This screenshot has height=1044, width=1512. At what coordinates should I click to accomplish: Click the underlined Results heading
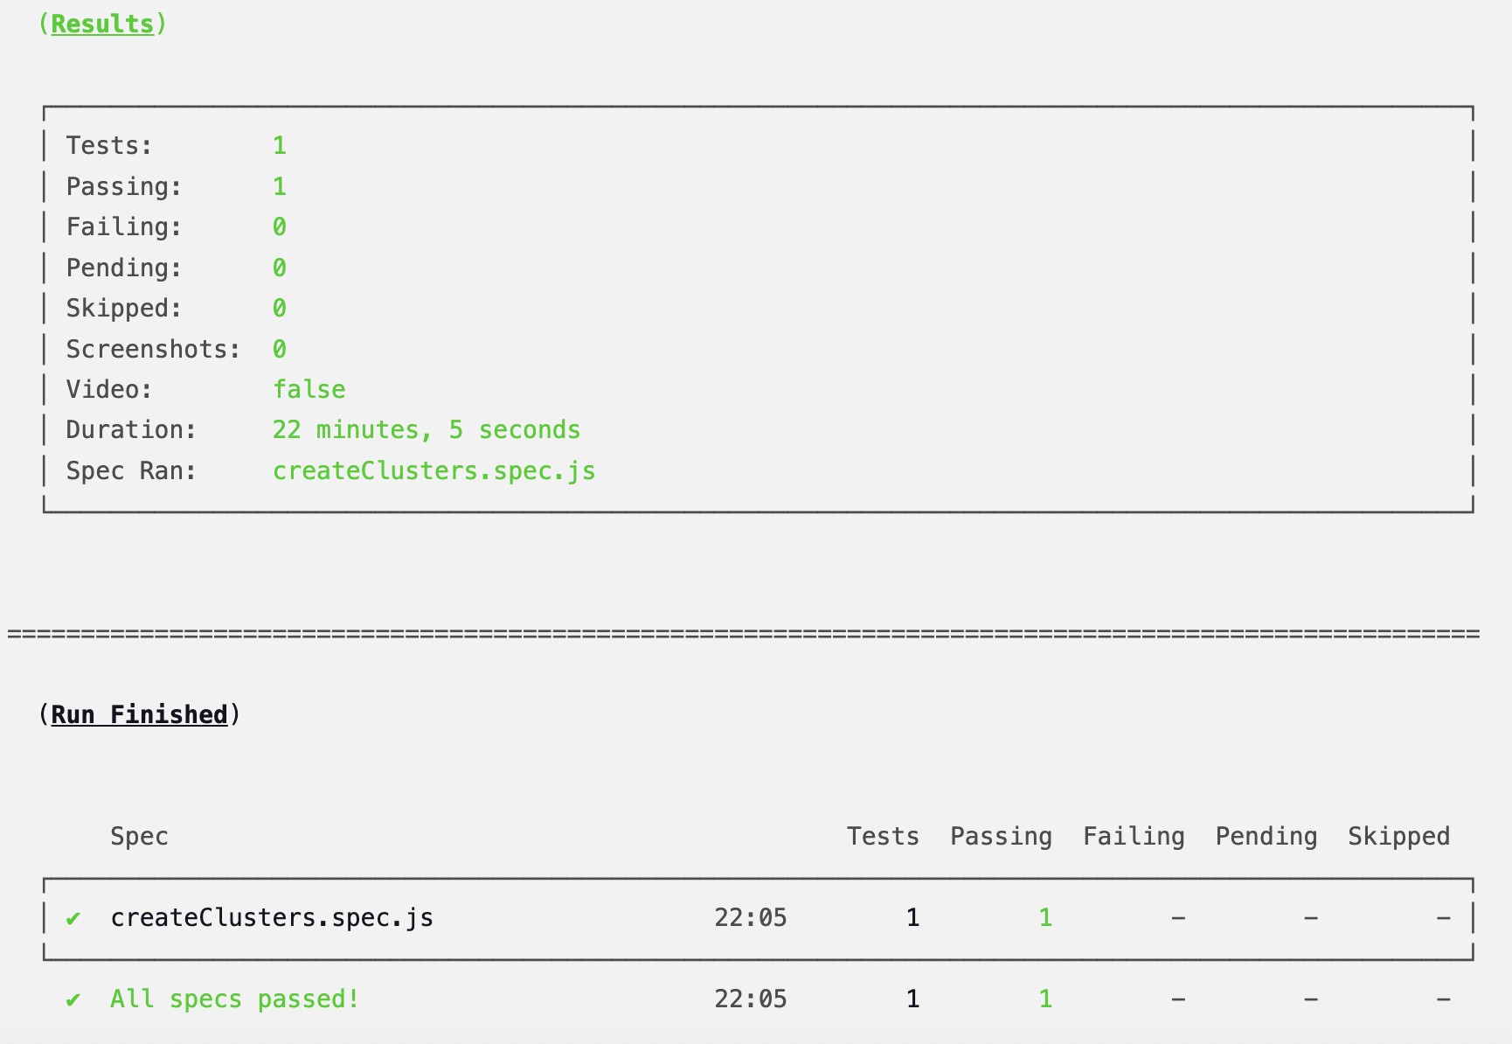[102, 24]
